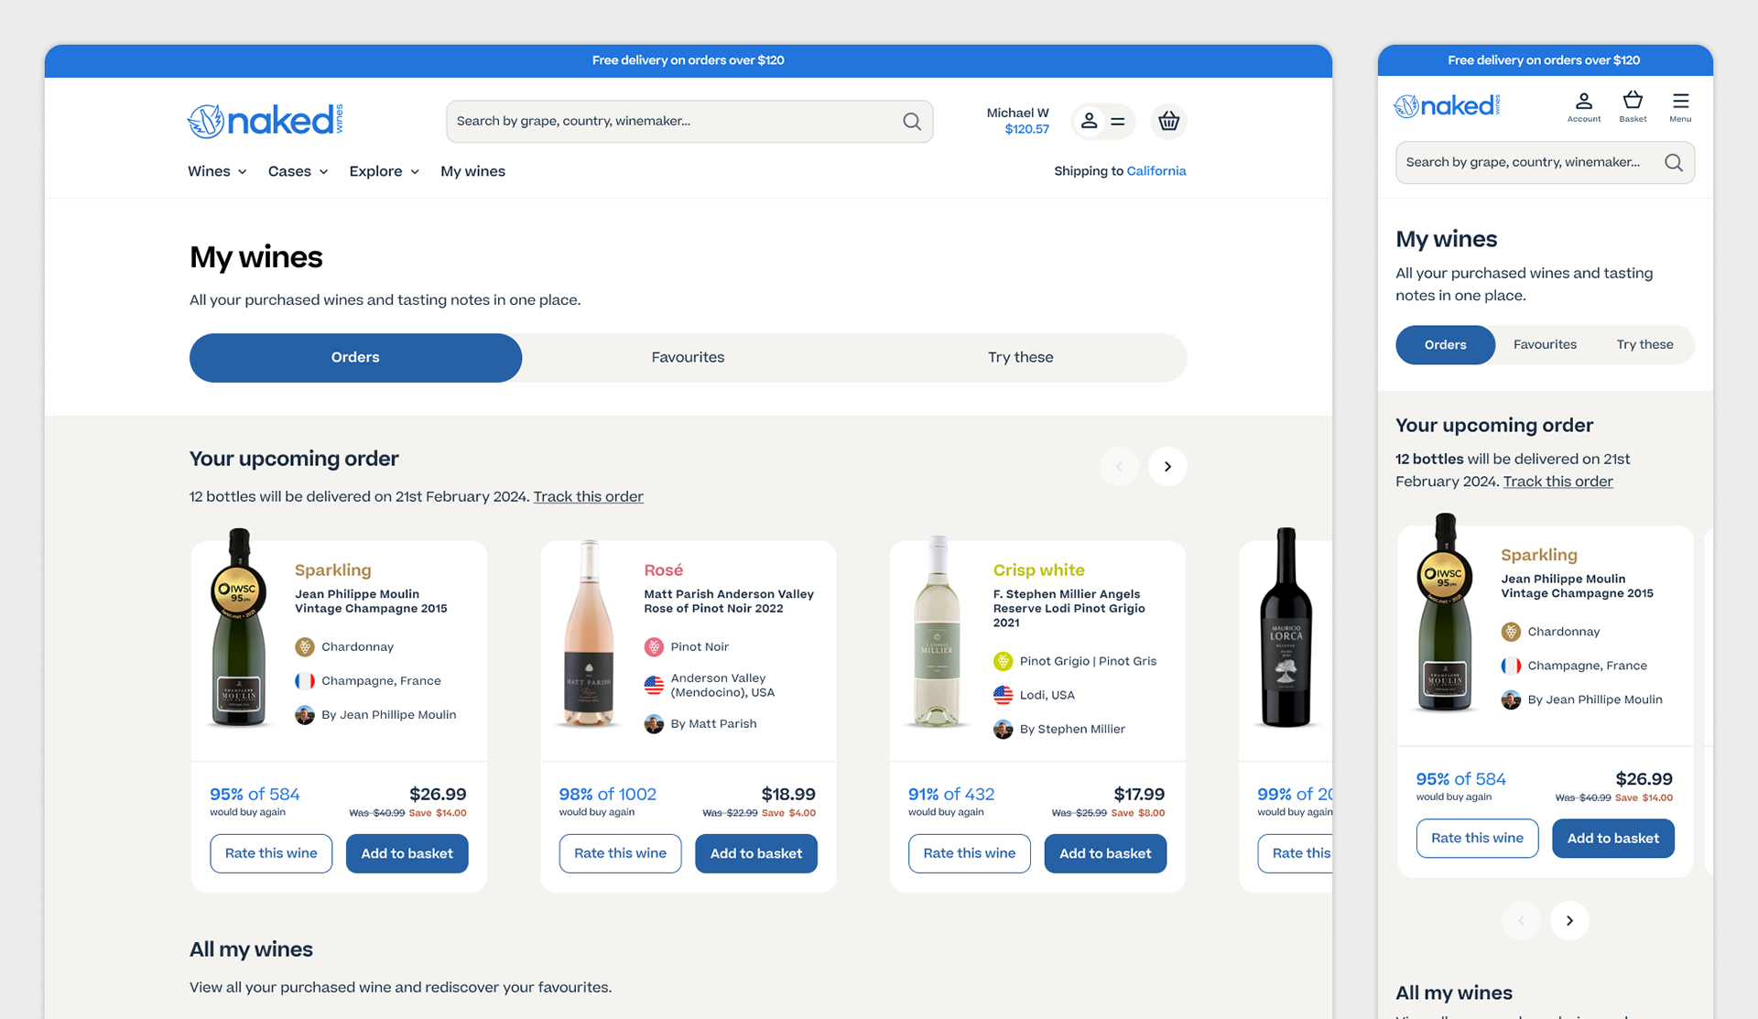1758x1019 pixels.
Task: Click the USA flag icon next to Lodi, USA
Action: pyautogui.click(x=1004, y=695)
